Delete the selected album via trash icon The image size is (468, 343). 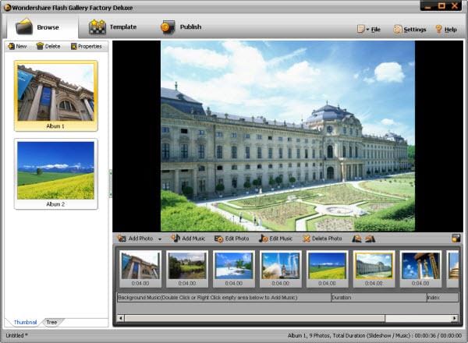40,46
